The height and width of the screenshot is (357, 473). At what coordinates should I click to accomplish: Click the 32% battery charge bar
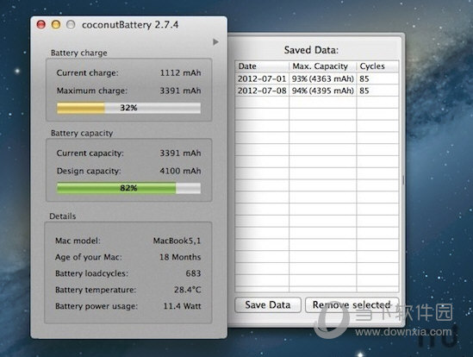pos(129,108)
